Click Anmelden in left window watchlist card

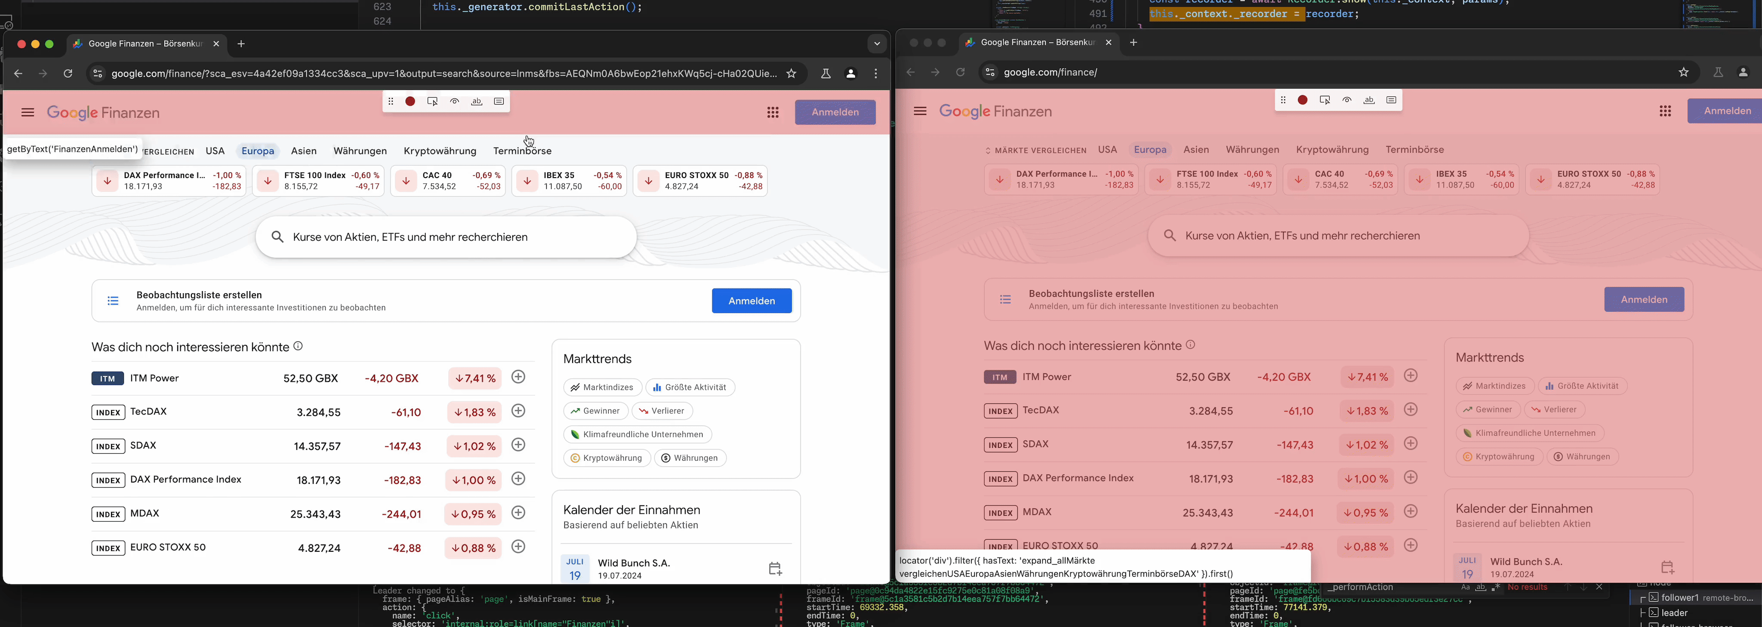tap(752, 301)
